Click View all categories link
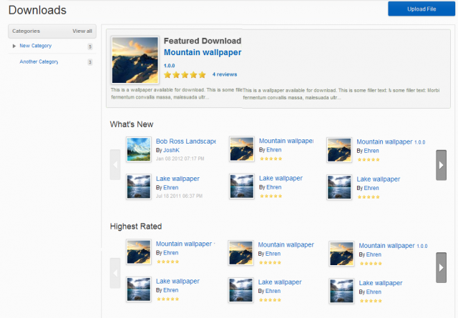Image resolution: width=458 pixels, height=318 pixels. pos(82,31)
